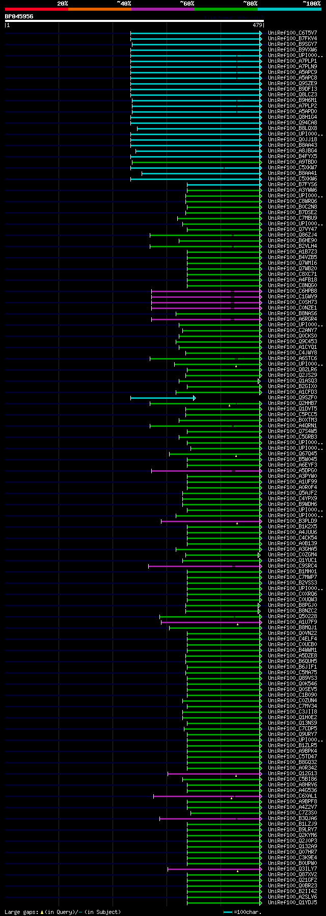Click the purple alignment bar of UniRef100_Q3ILY7
Screen dimensions: 326x916
click(215, 869)
